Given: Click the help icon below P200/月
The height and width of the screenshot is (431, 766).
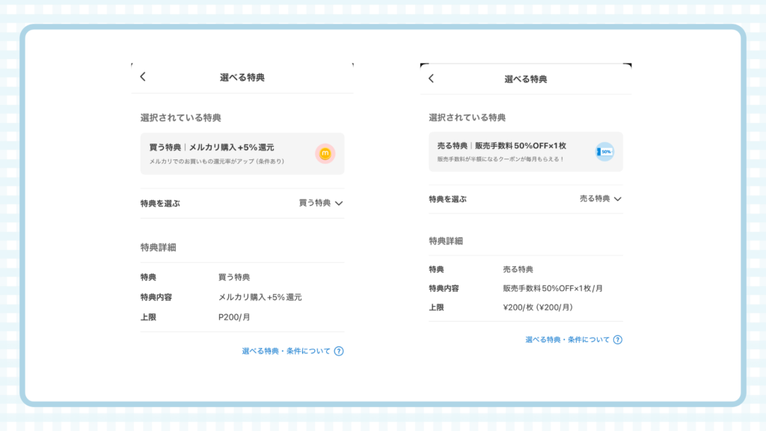Looking at the screenshot, I should (x=339, y=351).
